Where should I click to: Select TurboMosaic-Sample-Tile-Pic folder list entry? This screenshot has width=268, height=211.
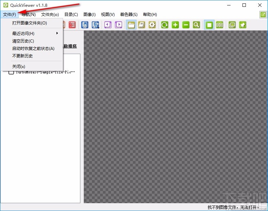[x=45, y=72]
